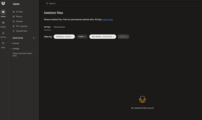Open Date deleted: Last 30 days filter
This screenshot has width=202, height=120.
[103, 36]
